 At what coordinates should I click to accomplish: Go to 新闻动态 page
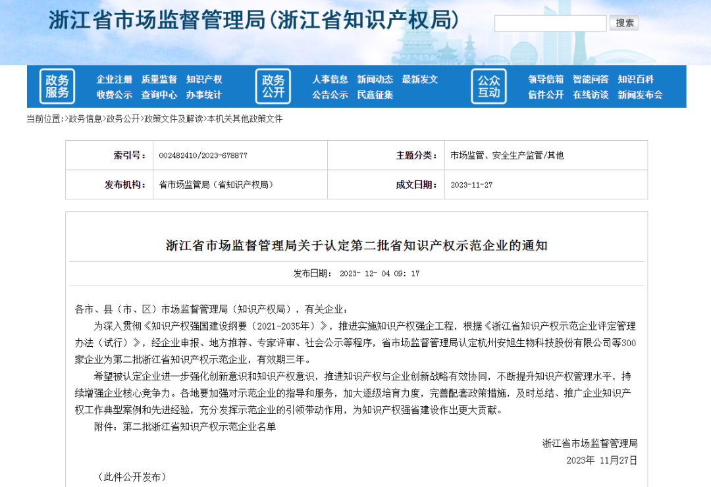pos(375,80)
